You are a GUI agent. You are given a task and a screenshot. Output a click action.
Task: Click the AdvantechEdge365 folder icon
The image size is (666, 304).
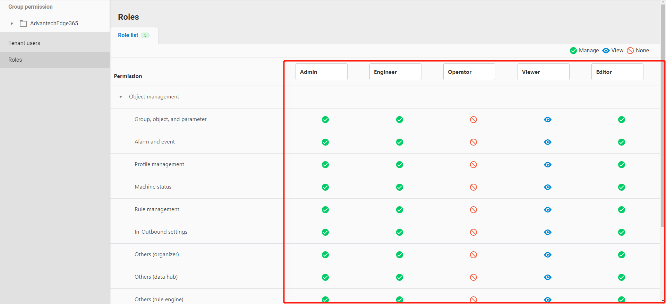23,24
